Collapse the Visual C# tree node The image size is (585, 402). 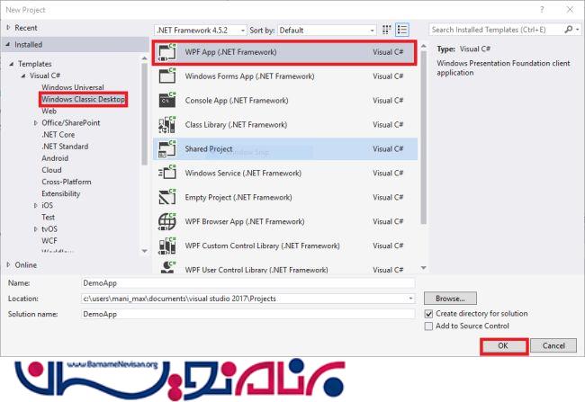pyautogui.click(x=23, y=76)
